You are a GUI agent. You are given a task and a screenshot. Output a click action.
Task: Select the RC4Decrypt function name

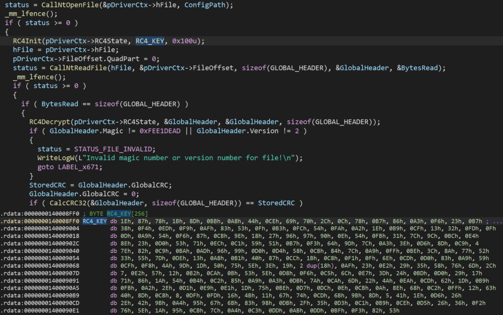[50, 122]
